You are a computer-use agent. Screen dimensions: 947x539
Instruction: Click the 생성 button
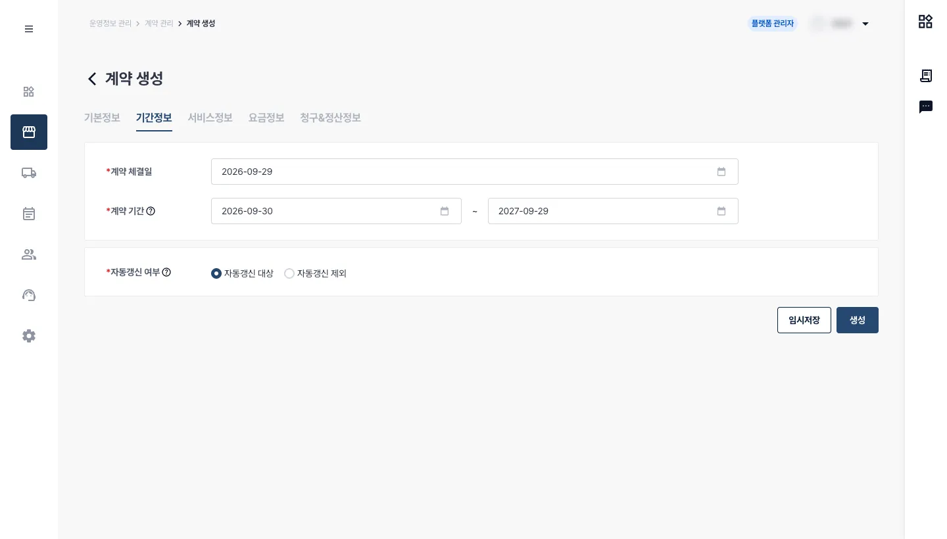pyautogui.click(x=858, y=320)
